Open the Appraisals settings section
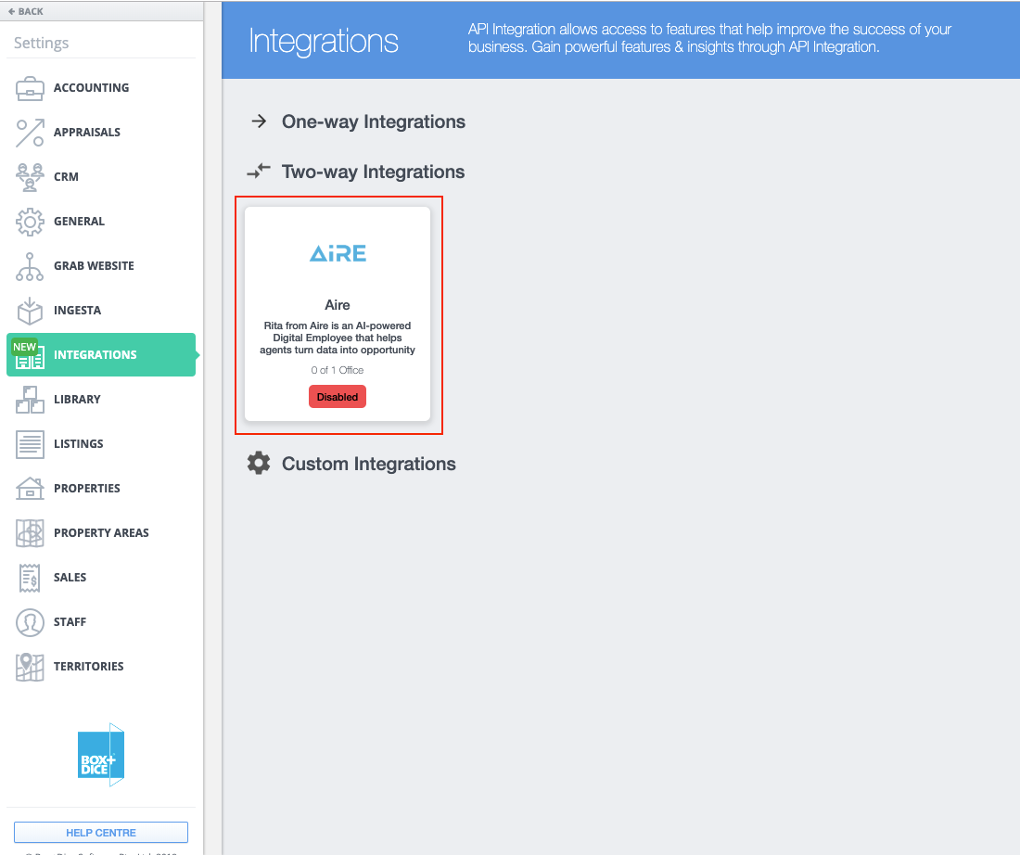Image resolution: width=1020 pixels, height=855 pixels. (x=87, y=132)
